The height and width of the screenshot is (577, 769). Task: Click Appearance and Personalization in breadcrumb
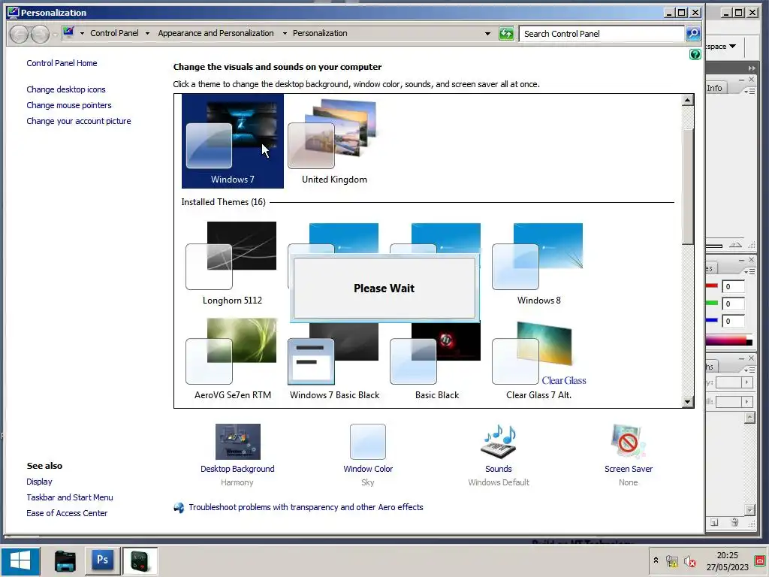216,33
